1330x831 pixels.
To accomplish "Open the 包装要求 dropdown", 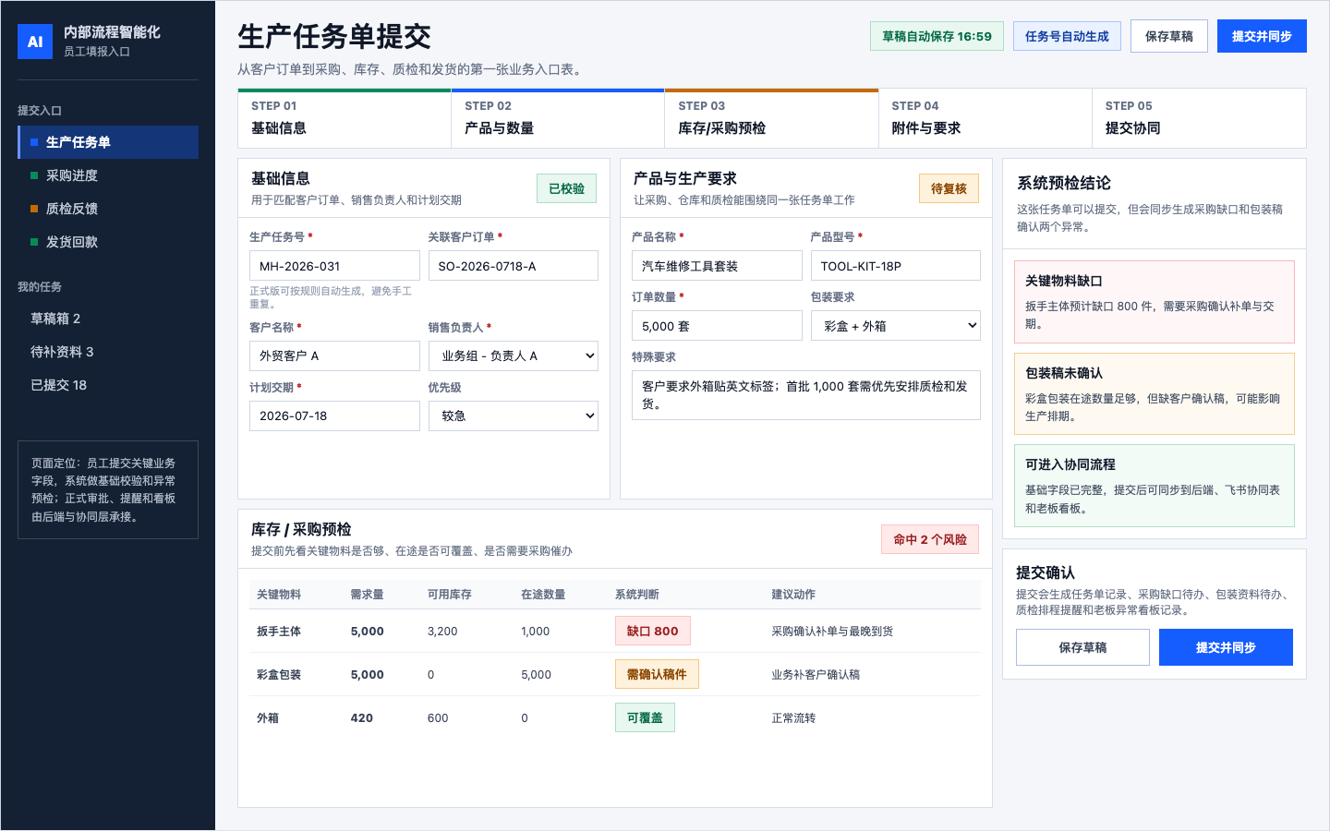I will (x=896, y=325).
